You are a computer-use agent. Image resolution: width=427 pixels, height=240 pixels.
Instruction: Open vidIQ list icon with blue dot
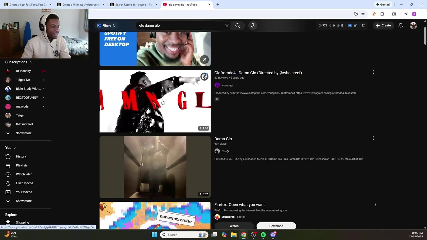(355, 26)
